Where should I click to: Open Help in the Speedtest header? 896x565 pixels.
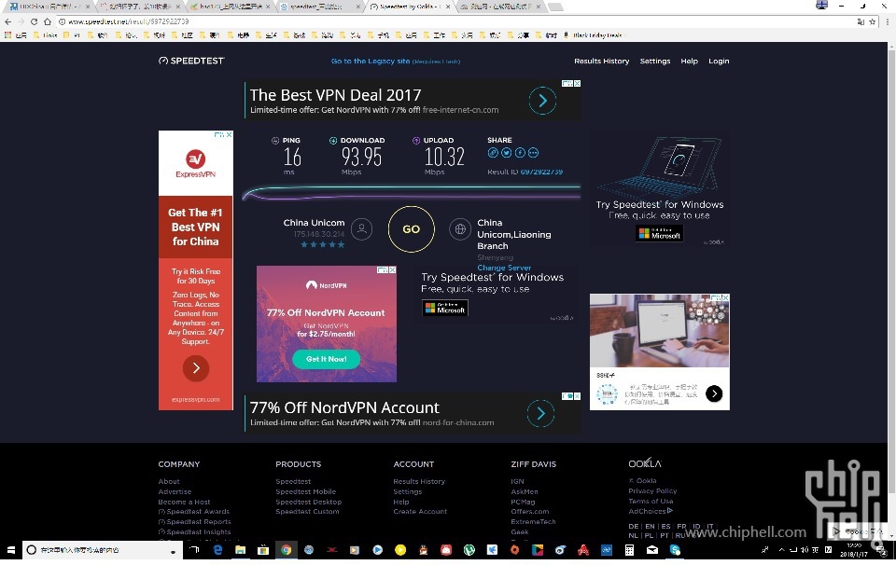[x=689, y=61]
